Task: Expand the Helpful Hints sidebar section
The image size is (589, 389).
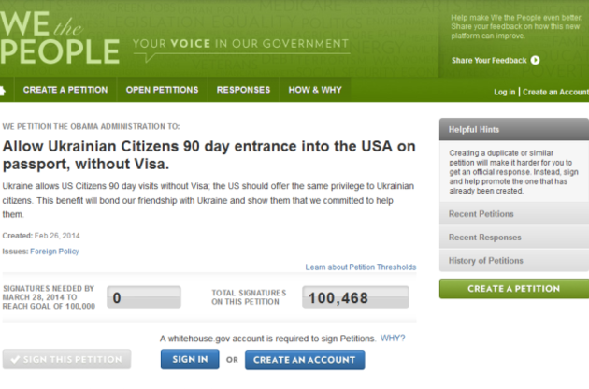Action: pyautogui.click(x=513, y=130)
